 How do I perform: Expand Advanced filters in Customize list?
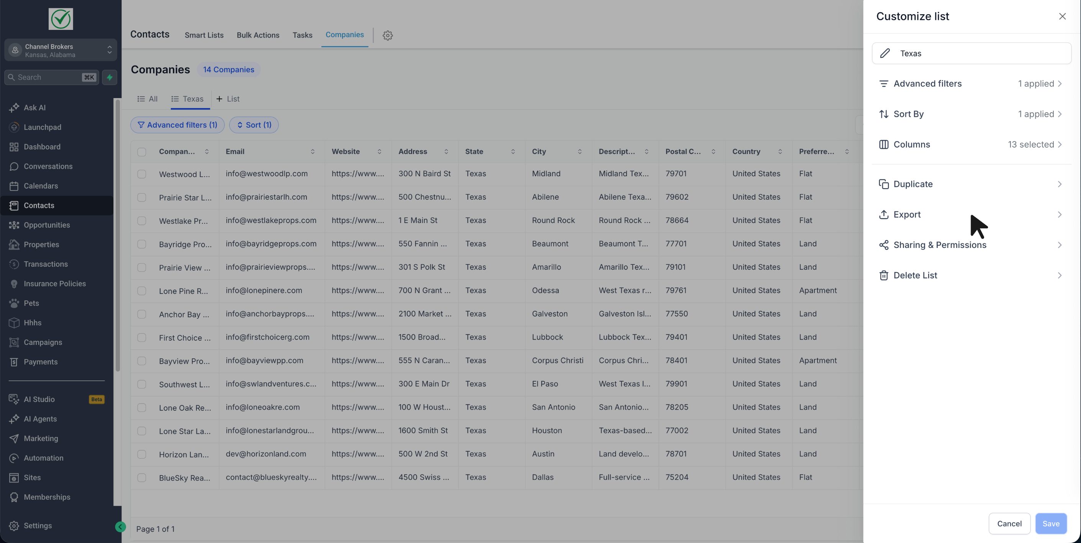click(x=971, y=84)
